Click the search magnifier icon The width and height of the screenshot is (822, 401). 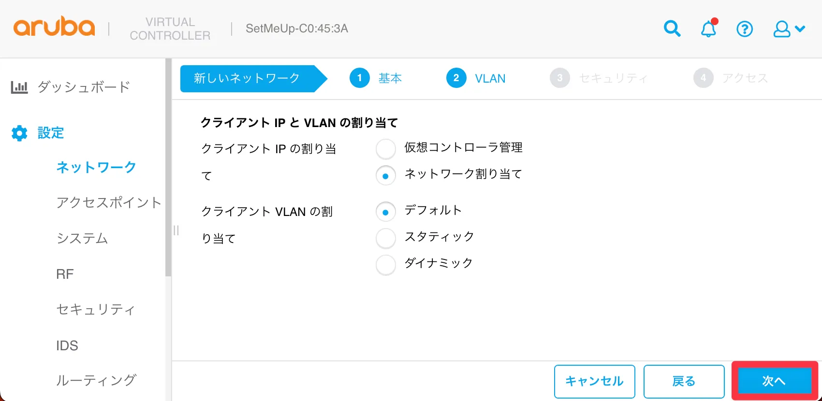[672, 29]
